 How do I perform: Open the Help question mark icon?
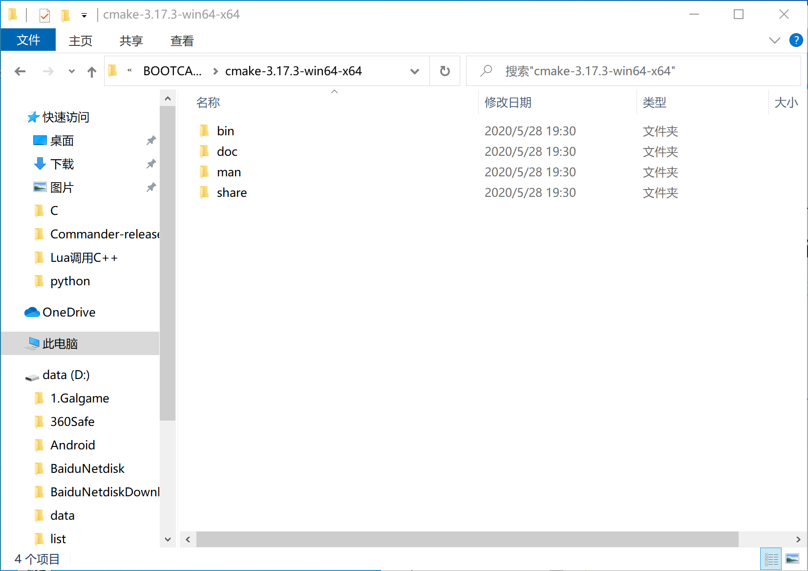coord(796,40)
